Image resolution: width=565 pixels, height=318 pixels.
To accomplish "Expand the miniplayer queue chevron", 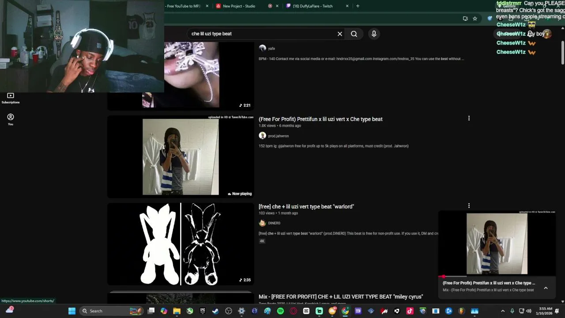I will [x=546, y=288].
